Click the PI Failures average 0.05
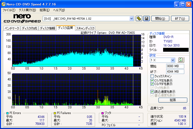This screenshot has height=129, width=193. tap(89, 117)
